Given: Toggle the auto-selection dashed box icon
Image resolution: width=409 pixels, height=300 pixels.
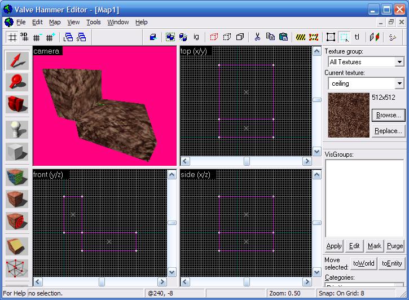Looking at the screenshot, I should 344,37.
